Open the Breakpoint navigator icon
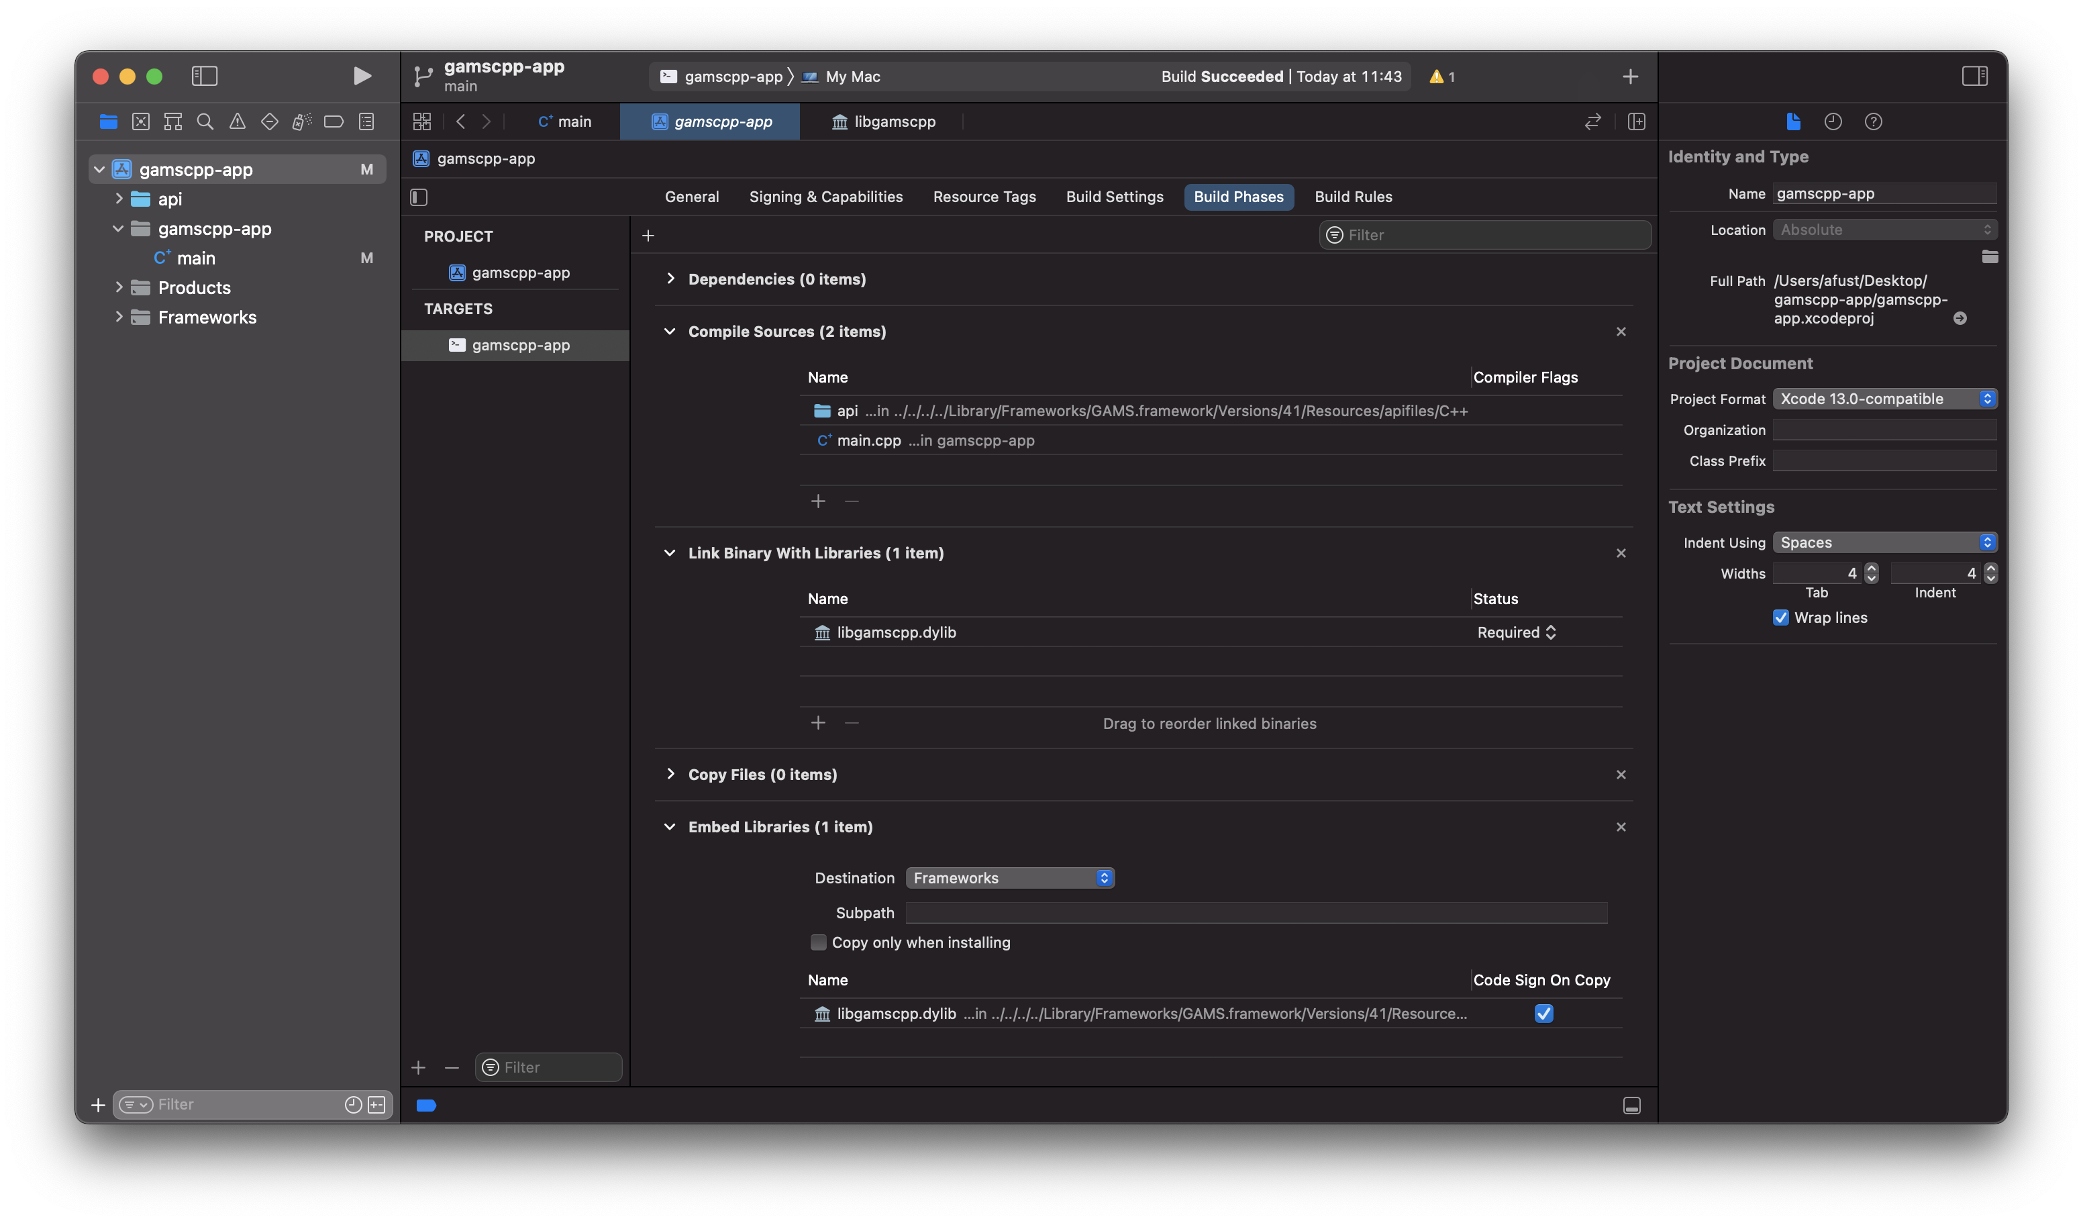The width and height of the screenshot is (2083, 1223). [333, 121]
